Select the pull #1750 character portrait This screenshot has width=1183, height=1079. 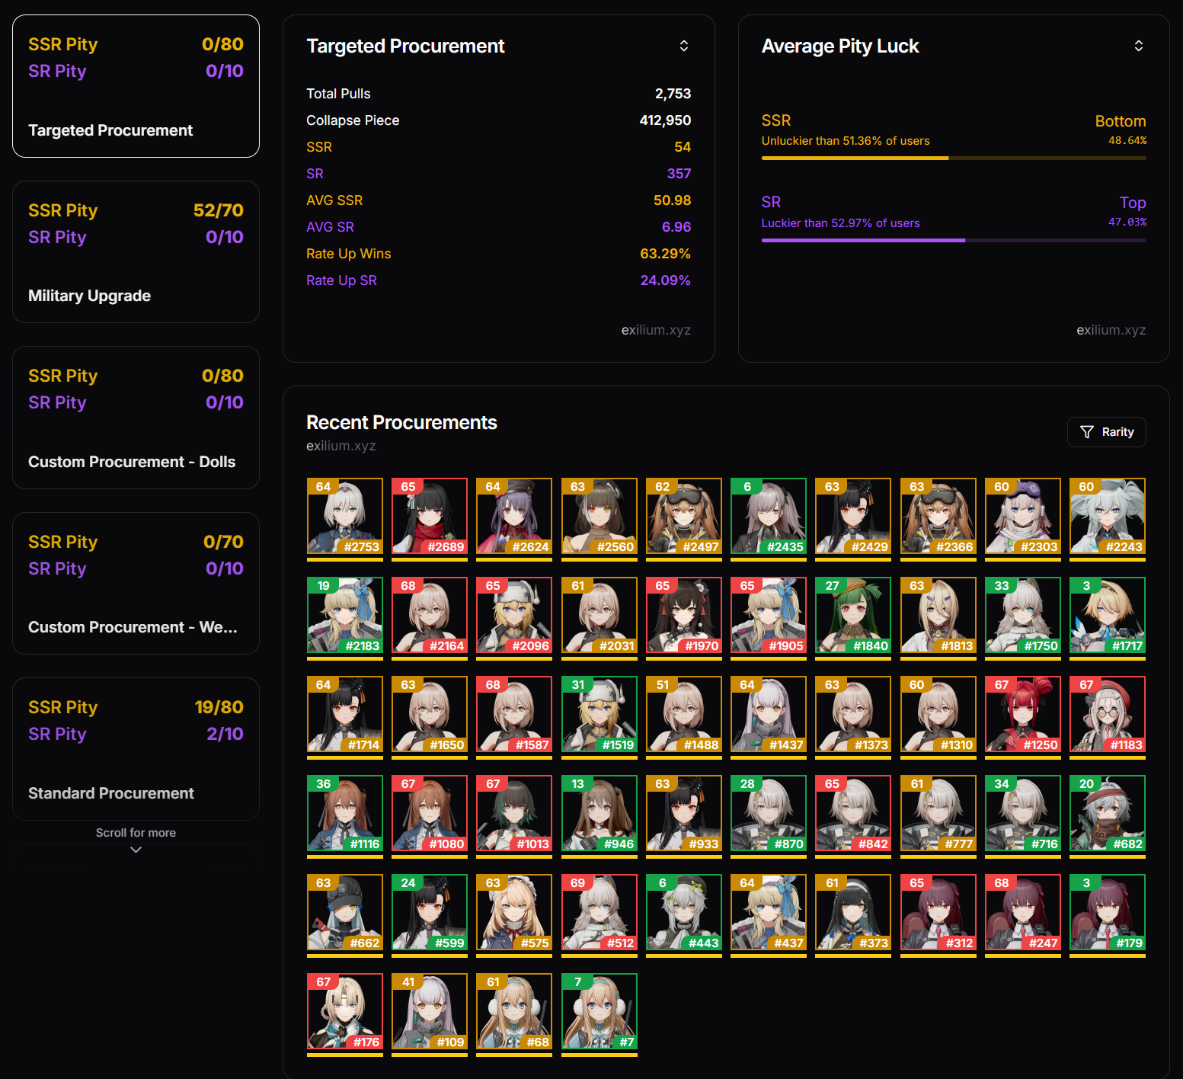(1023, 615)
